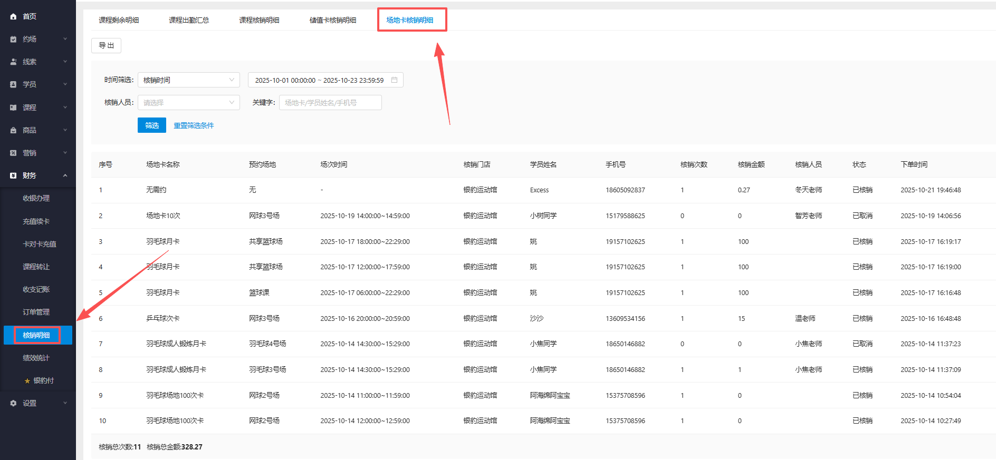Select the 场地卡核销明细 tab
Viewport: 996px width, 460px height.
point(410,20)
